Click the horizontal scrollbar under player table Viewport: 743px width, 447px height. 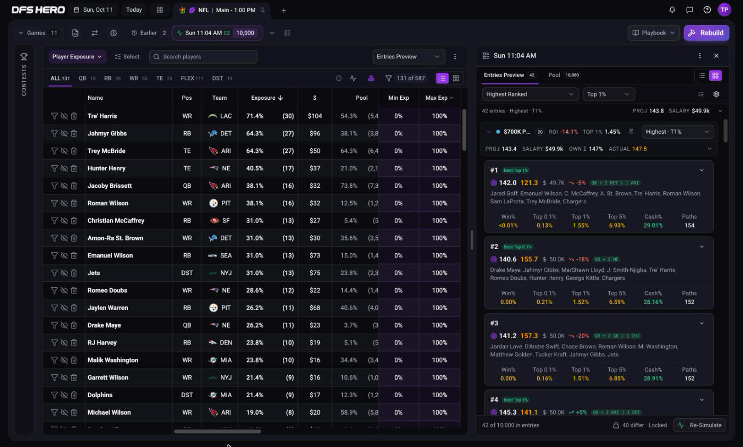point(218,431)
